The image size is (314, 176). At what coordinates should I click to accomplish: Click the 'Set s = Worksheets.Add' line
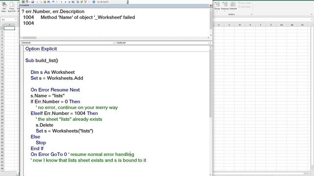point(57,78)
